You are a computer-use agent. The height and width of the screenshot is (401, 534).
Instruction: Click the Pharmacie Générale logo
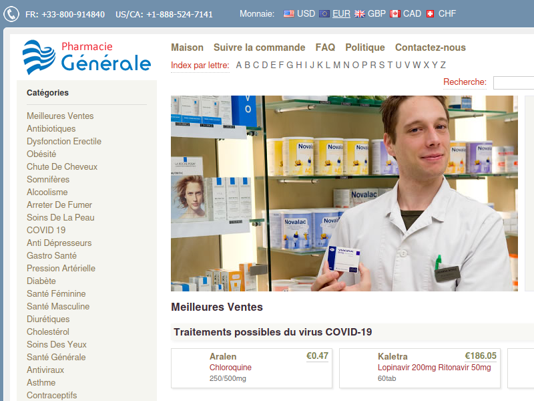87,57
